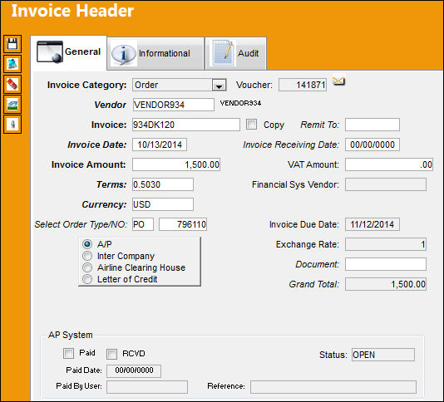Viewport: 444px width, 402px height.
Task: Check the Paid checkbox in AP System
Action: 68,353
